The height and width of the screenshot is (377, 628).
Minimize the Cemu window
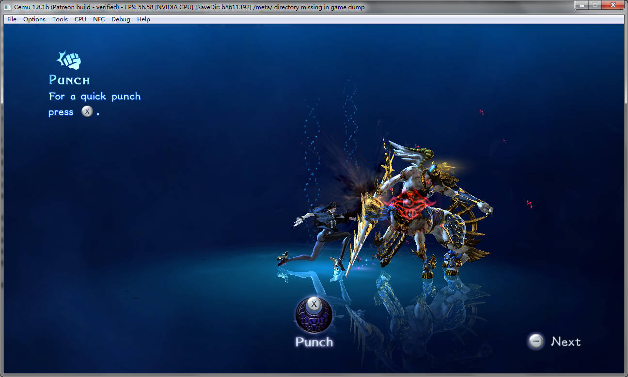pyautogui.click(x=582, y=5)
